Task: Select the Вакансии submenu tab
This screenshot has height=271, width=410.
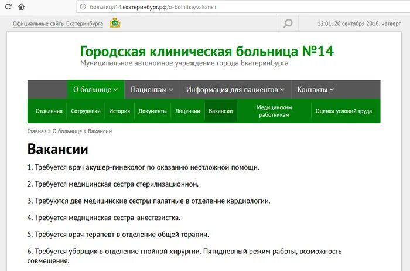Action: coord(221,111)
